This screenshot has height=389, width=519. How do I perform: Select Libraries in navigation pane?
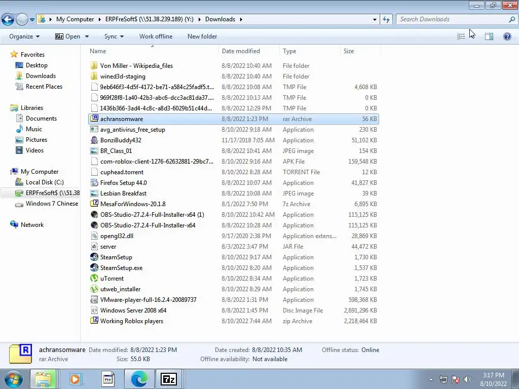pos(32,108)
